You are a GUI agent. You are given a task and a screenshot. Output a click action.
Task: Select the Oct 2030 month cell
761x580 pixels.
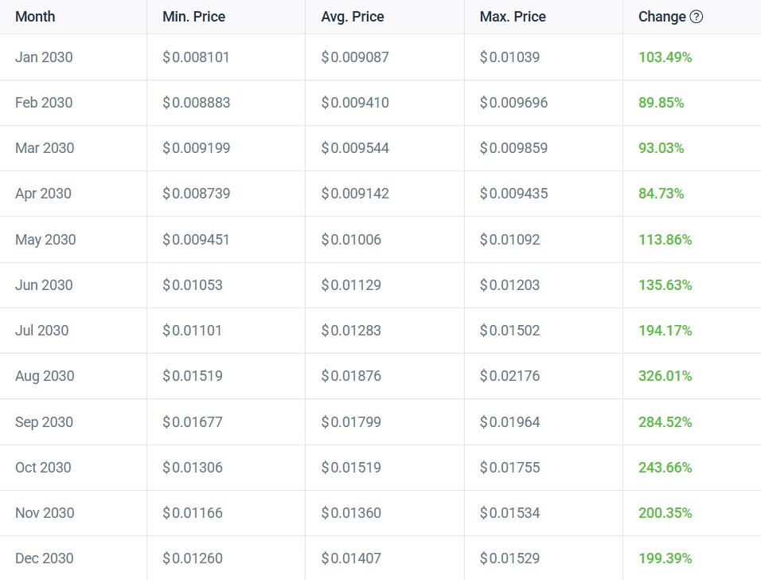point(43,468)
